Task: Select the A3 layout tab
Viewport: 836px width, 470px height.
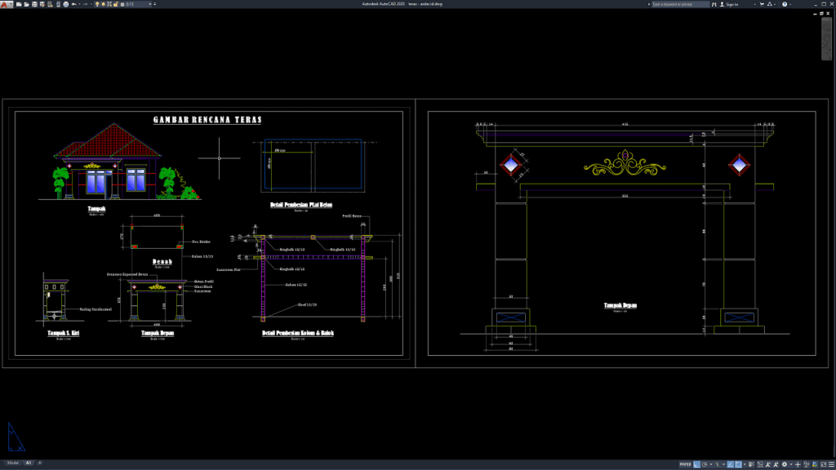Action: (29, 463)
